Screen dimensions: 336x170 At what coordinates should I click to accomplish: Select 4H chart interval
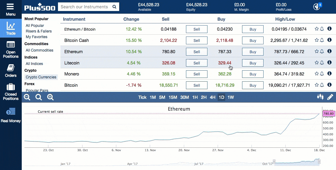213,97
